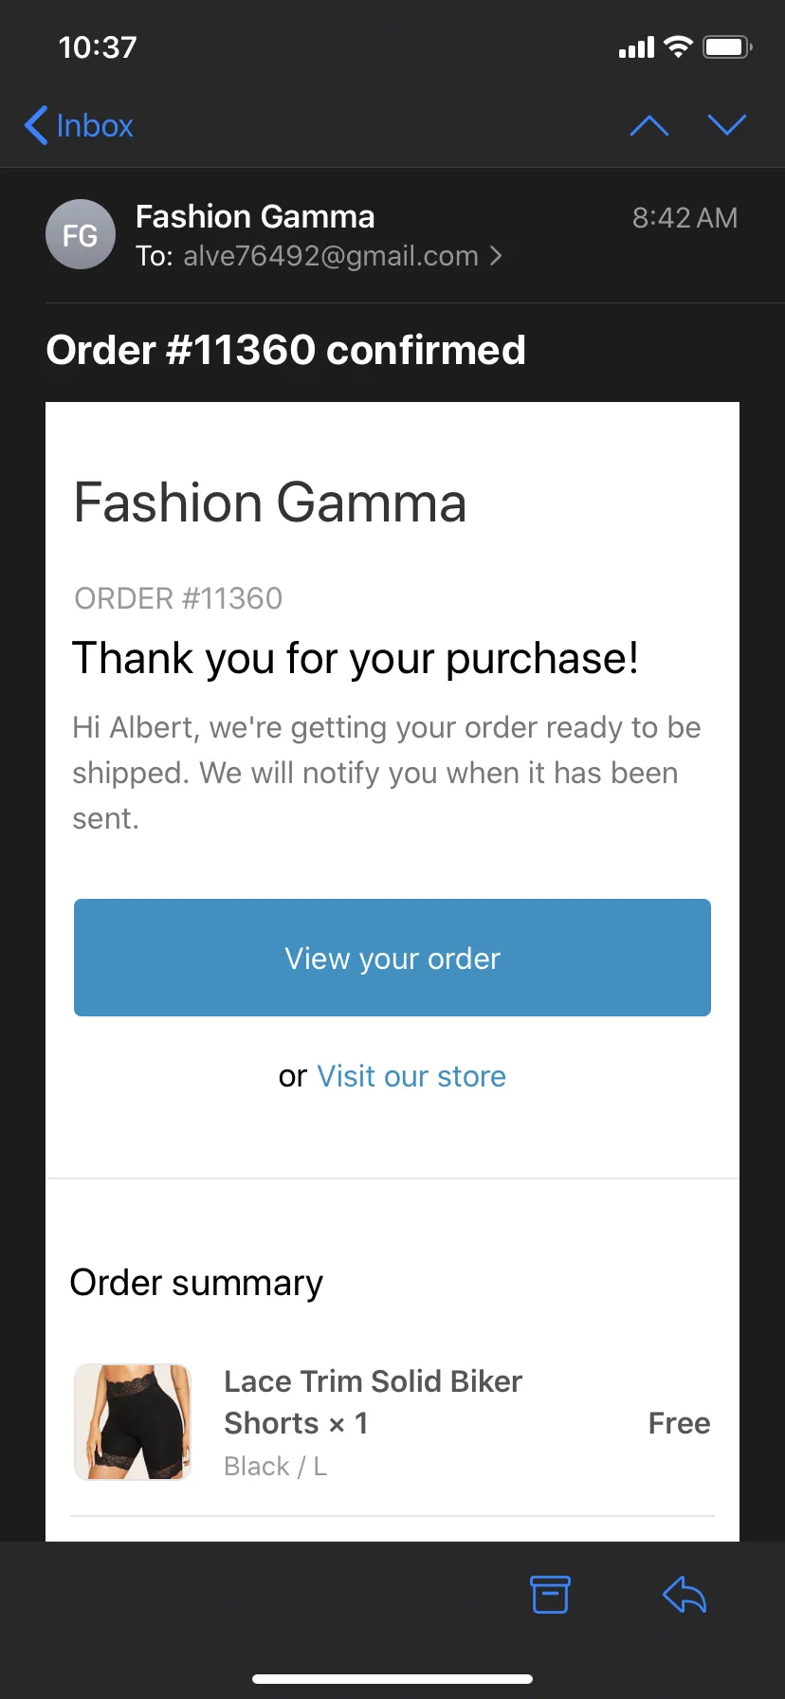This screenshot has width=785, height=1699.
Task: Open next message with down arrow
Action: coord(727,125)
